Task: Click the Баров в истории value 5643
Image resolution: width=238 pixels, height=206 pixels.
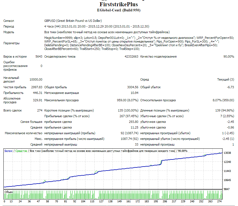Action: [x=39, y=56]
